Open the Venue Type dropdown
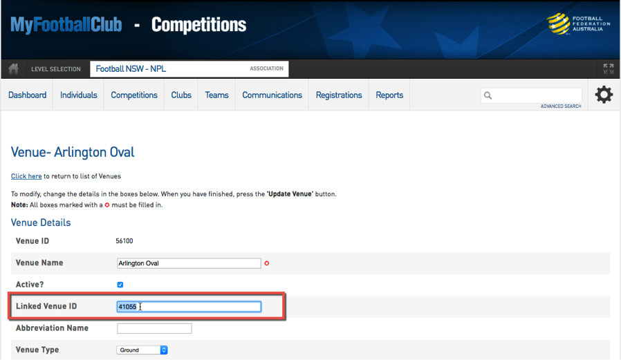This screenshot has height=360, width=621. coord(142,350)
